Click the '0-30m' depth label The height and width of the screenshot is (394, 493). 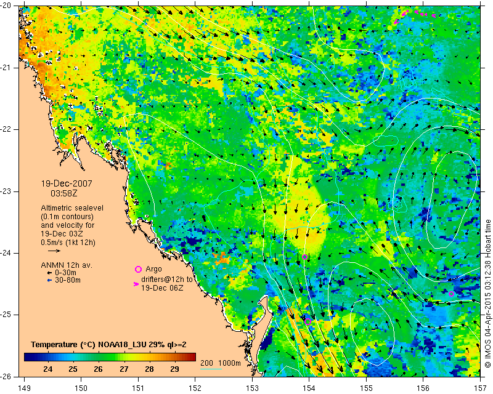[65, 273]
